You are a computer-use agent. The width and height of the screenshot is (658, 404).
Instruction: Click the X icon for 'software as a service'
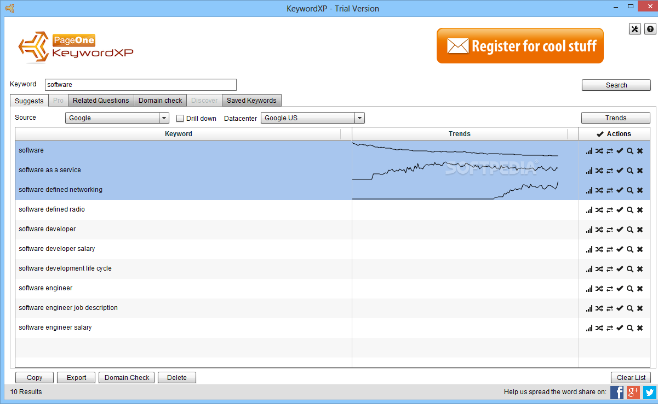pyautogui.click(x=640, y=171)
